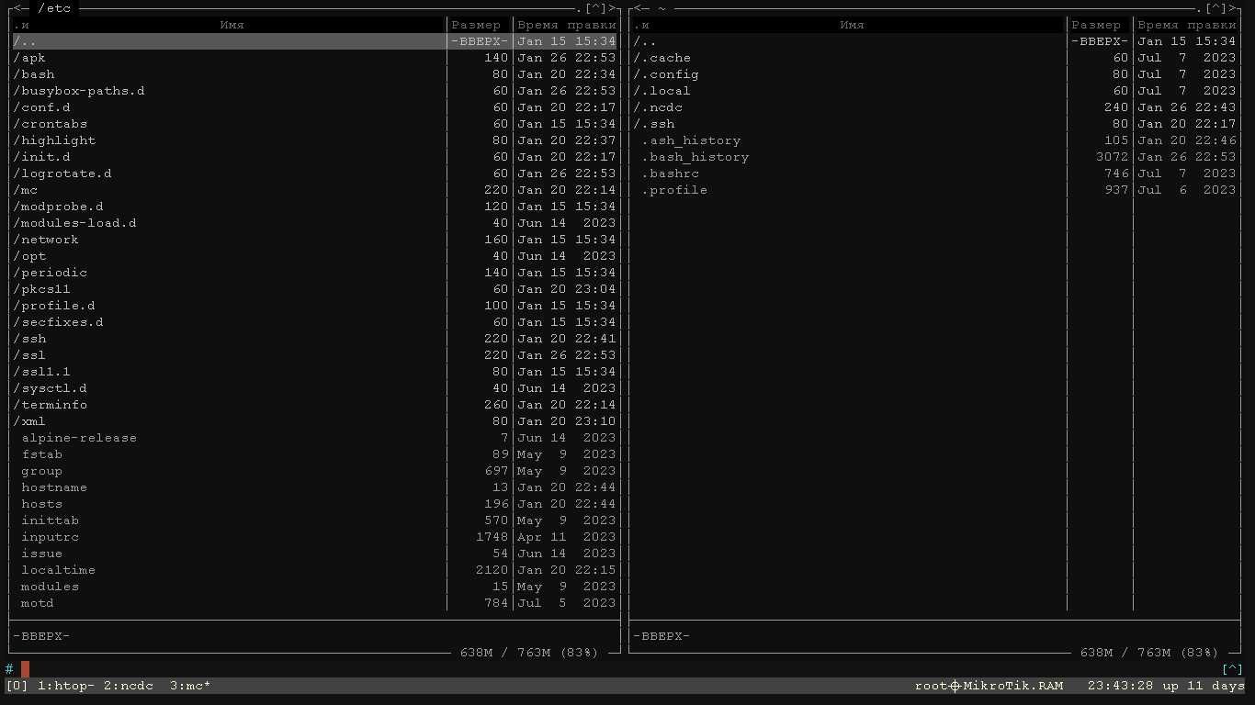Screen dimensions: 1255x705
Task: Toggle right panel sort order indicator .и
Action: click(x=642, y=25)
